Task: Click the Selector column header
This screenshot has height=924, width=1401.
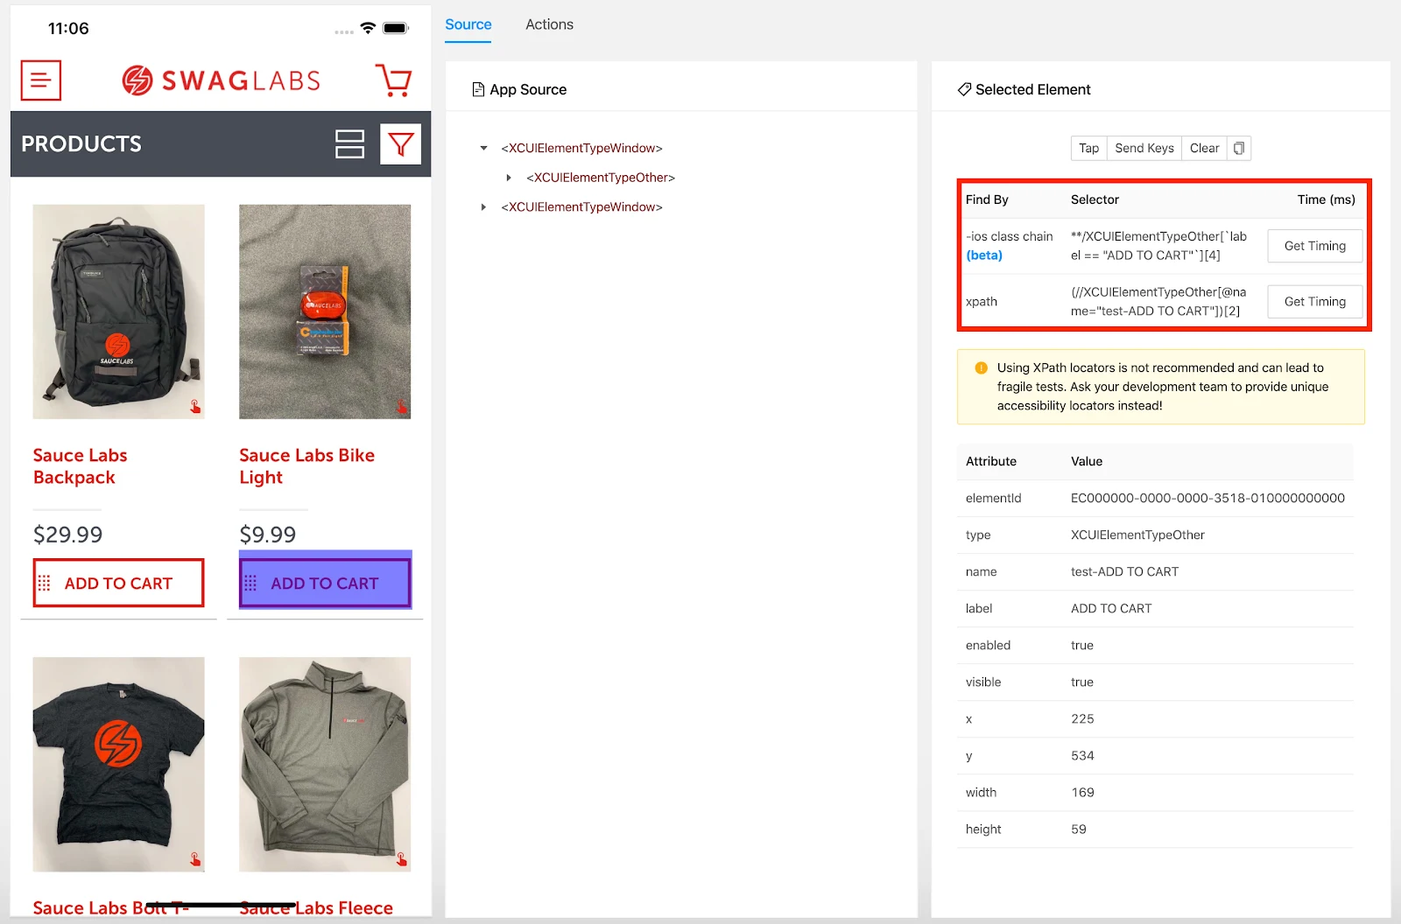Action: coord(1095,199)
